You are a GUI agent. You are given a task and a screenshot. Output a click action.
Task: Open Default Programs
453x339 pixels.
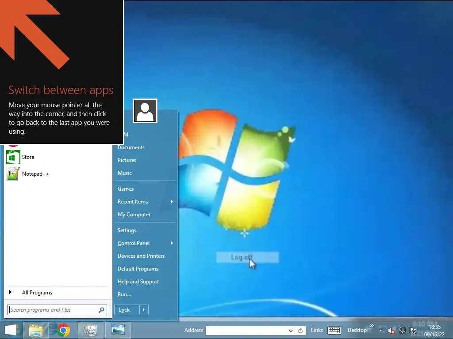pyautogui.click(x=138, y=269)
